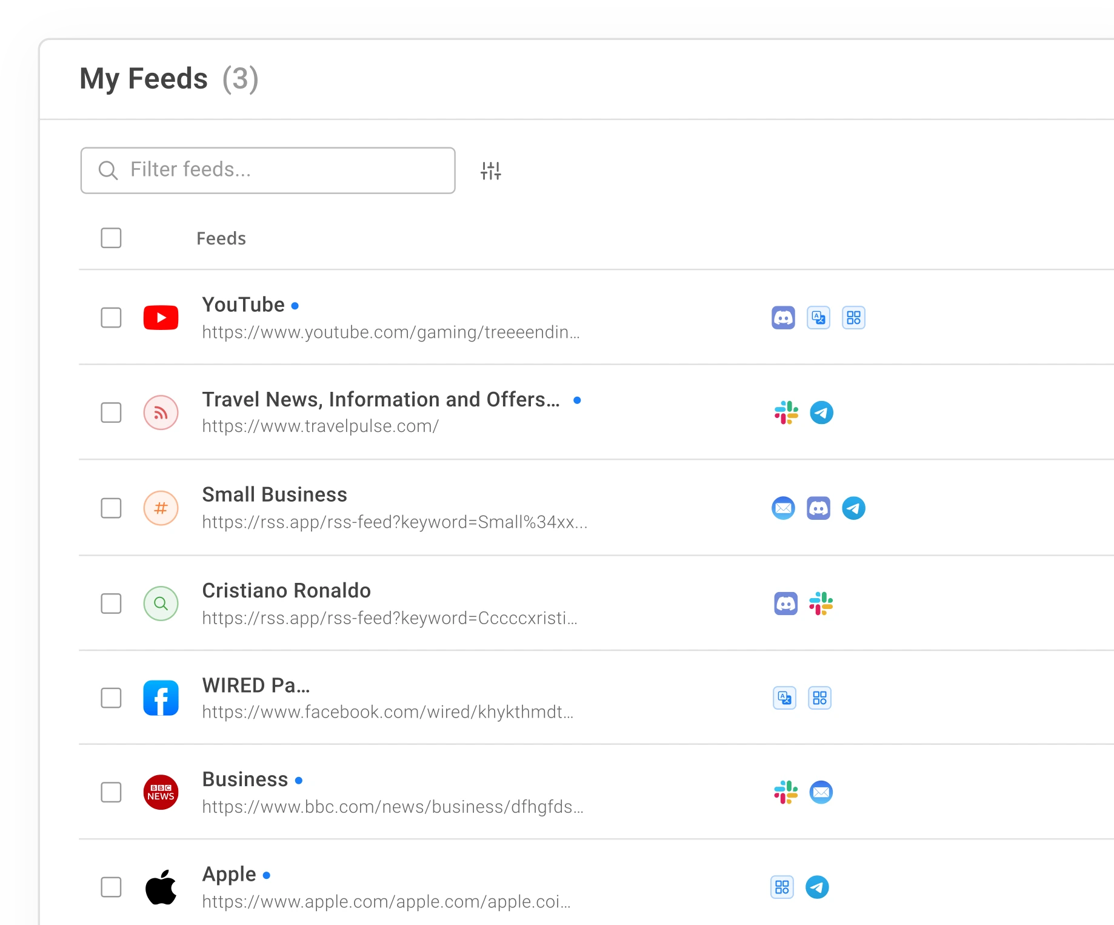
Task: Select Telegram icon on Small Business feed
Action: click(x=854, y=508)
